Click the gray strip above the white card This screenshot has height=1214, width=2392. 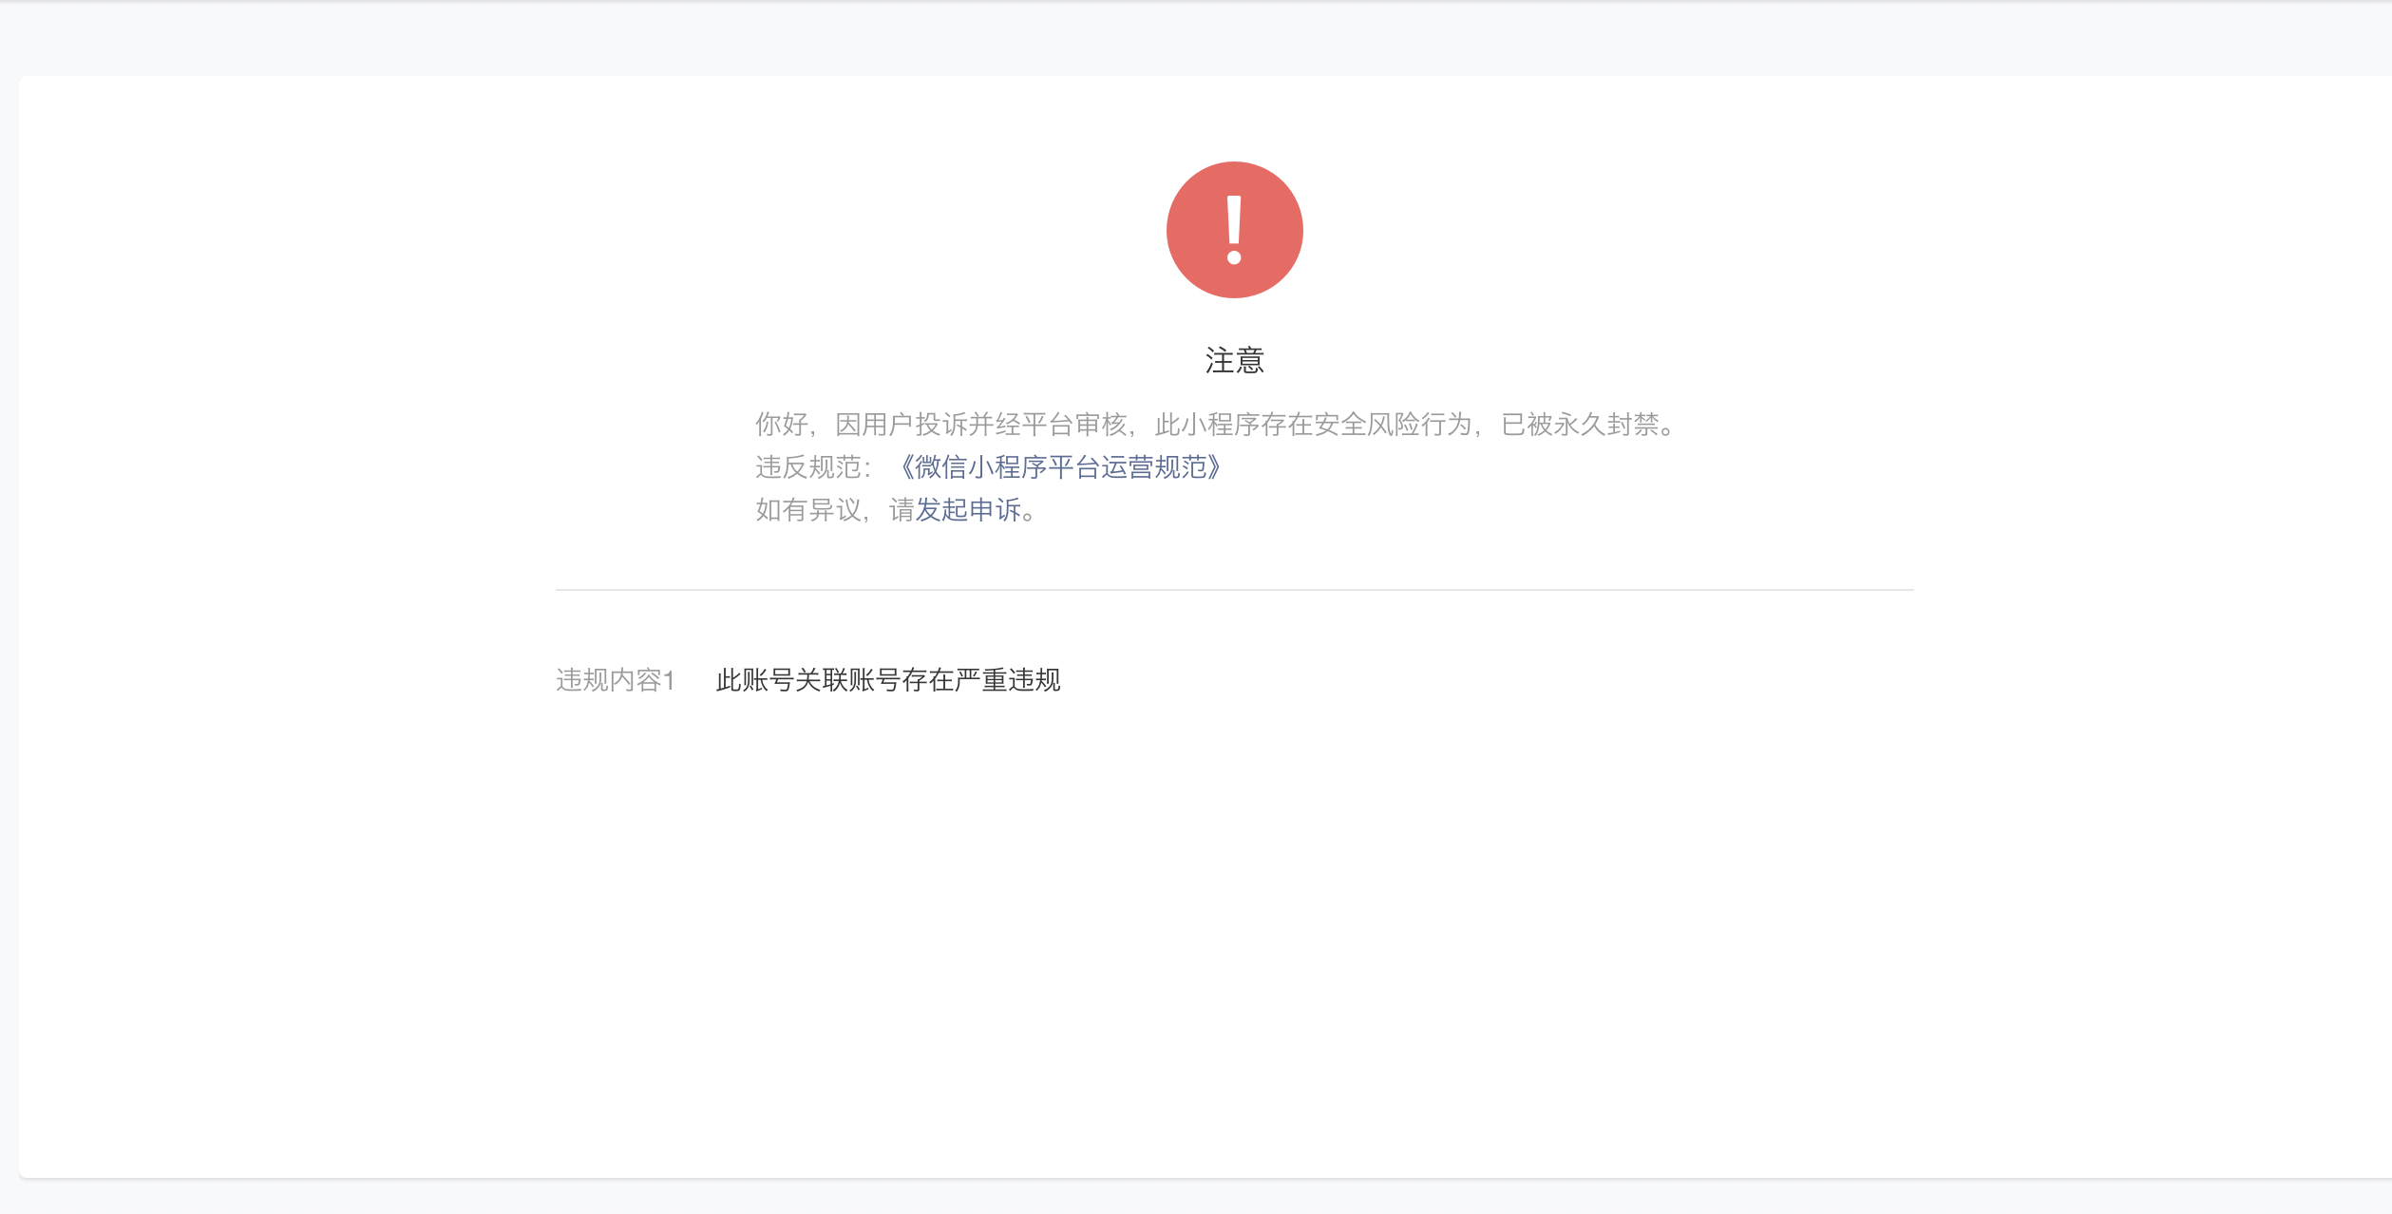coord(1196,38)
